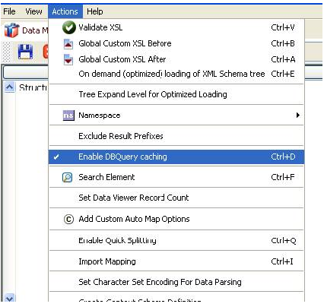Click the Data Mapper gift box icon
The image size is (324, 307).
click(11, 30)
